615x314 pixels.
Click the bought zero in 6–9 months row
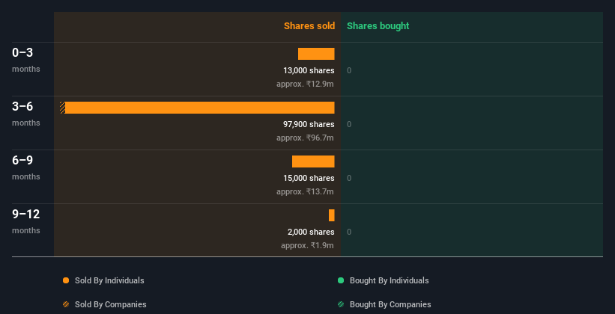click(349, 178)
